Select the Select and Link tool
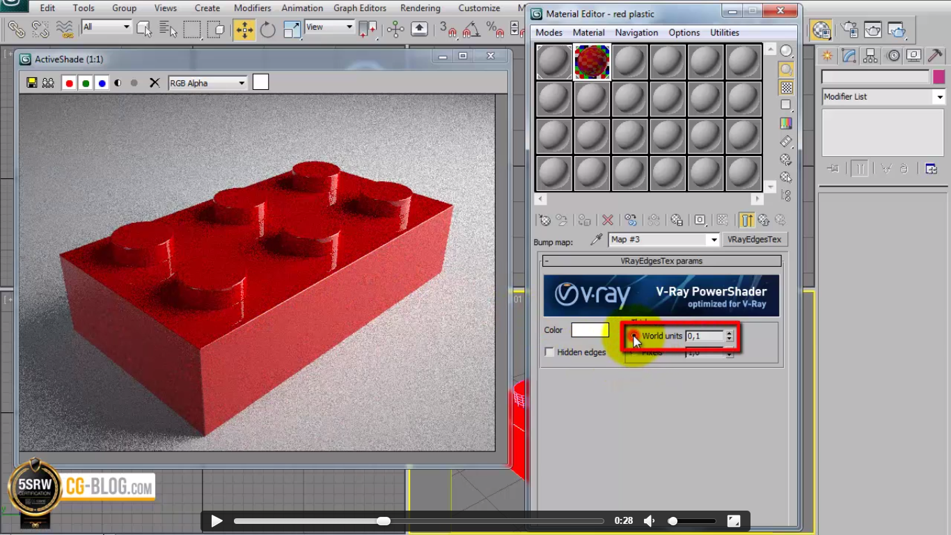 (17, 29)
